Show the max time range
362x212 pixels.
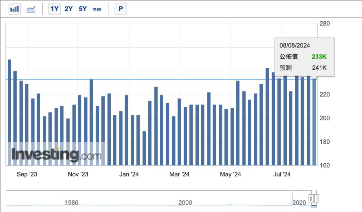97,9
